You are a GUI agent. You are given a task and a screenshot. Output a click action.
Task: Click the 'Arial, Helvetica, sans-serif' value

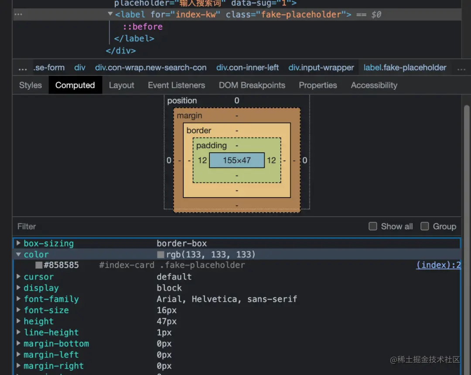click(x=227, y=299)
